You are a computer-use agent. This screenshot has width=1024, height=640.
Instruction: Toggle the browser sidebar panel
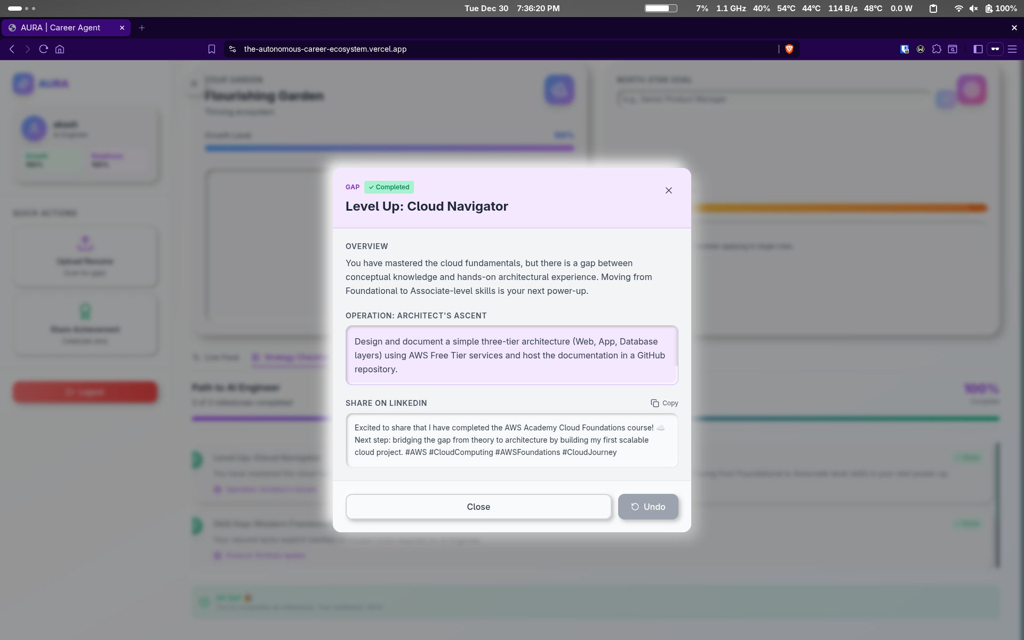tap(978, 49)
